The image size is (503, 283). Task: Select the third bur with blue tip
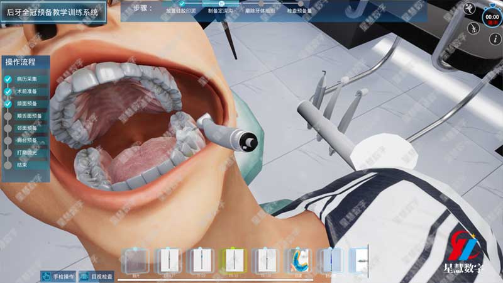pyautogui.click(x=201, y=261)
